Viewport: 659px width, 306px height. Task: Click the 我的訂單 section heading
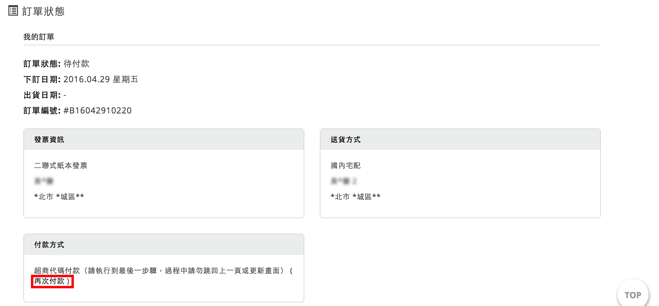click(x=39, y=37)
